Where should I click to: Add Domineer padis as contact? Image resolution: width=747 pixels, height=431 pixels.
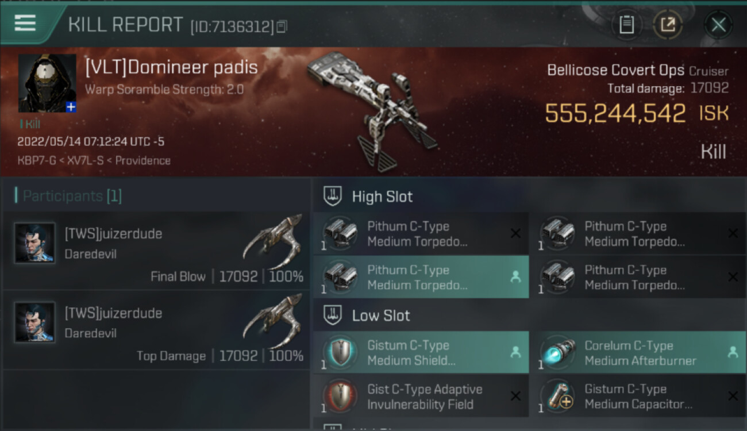(x=71, y=107)
